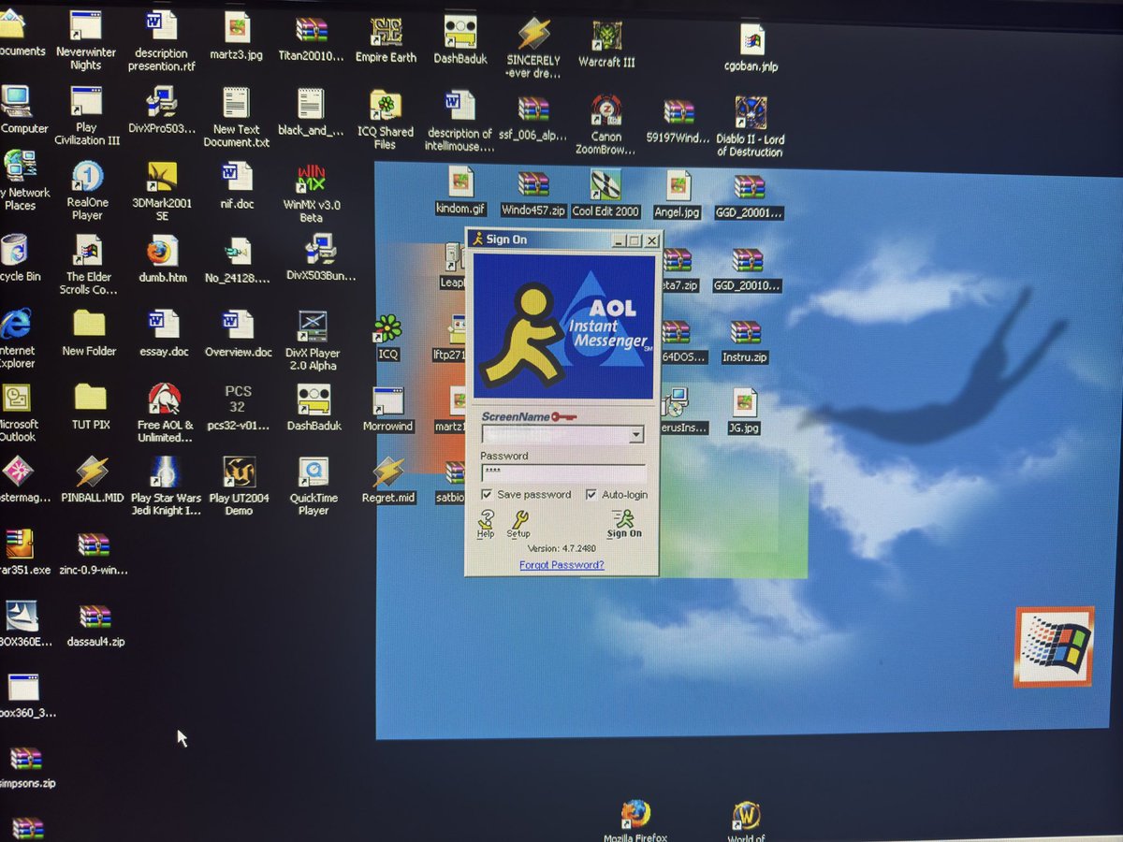
Task: Select the DashBaduk icon in the top row
Action: click(460, 32)
